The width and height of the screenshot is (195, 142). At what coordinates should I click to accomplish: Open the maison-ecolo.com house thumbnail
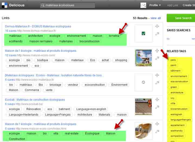click(143, 58)
